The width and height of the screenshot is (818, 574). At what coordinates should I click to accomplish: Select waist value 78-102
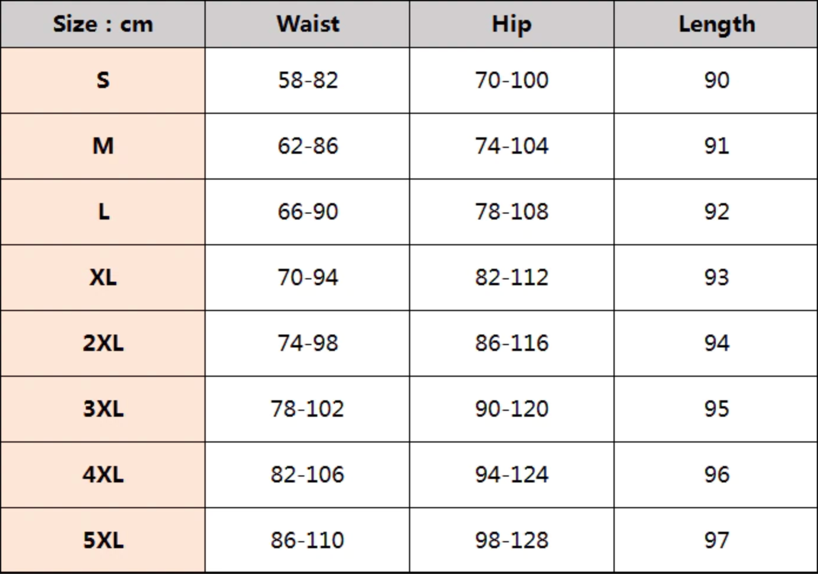[307, 408]
